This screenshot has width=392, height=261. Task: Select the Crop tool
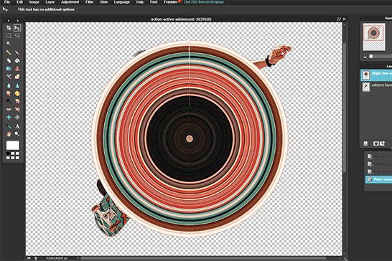(9, 28)
